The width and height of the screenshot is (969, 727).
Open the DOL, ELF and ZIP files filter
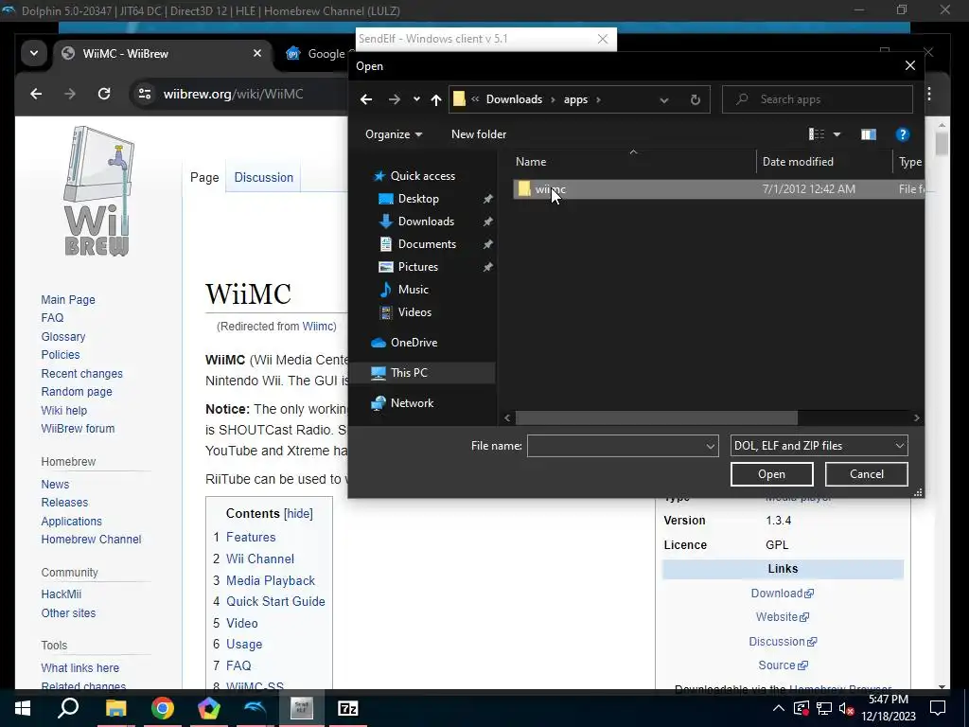(x=819, y=446)
